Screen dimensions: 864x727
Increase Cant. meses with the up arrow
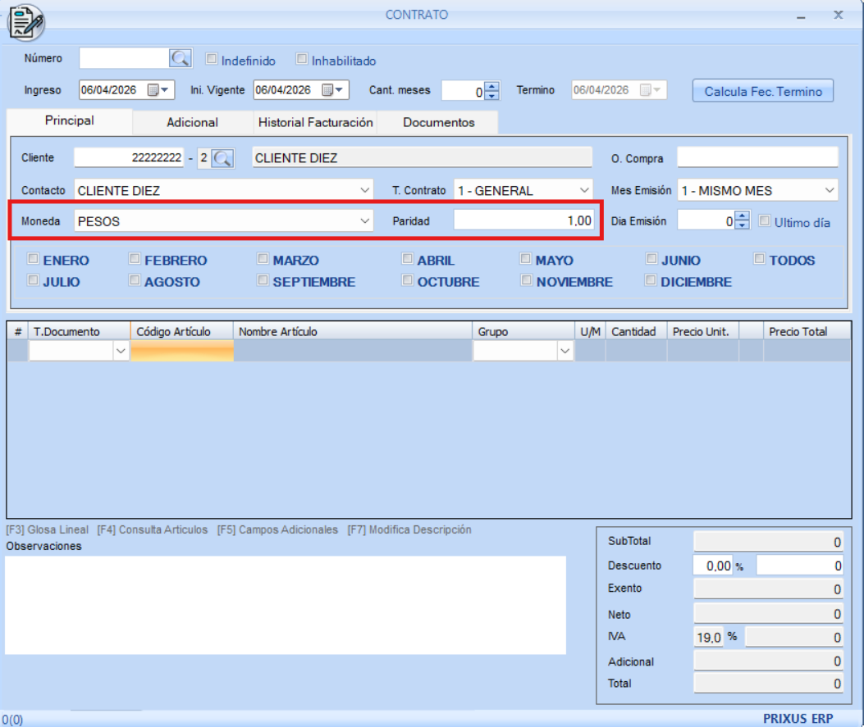point(491,86)
